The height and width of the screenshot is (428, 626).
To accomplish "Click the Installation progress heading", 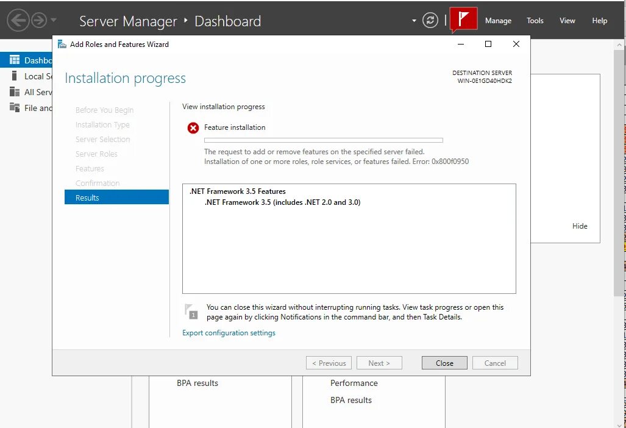I will 126,78.
